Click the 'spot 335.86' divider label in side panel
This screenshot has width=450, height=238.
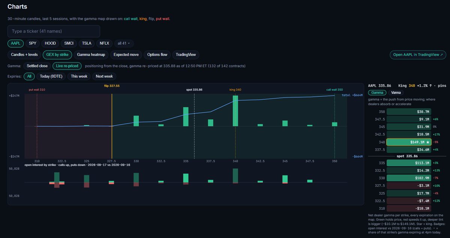407,156
